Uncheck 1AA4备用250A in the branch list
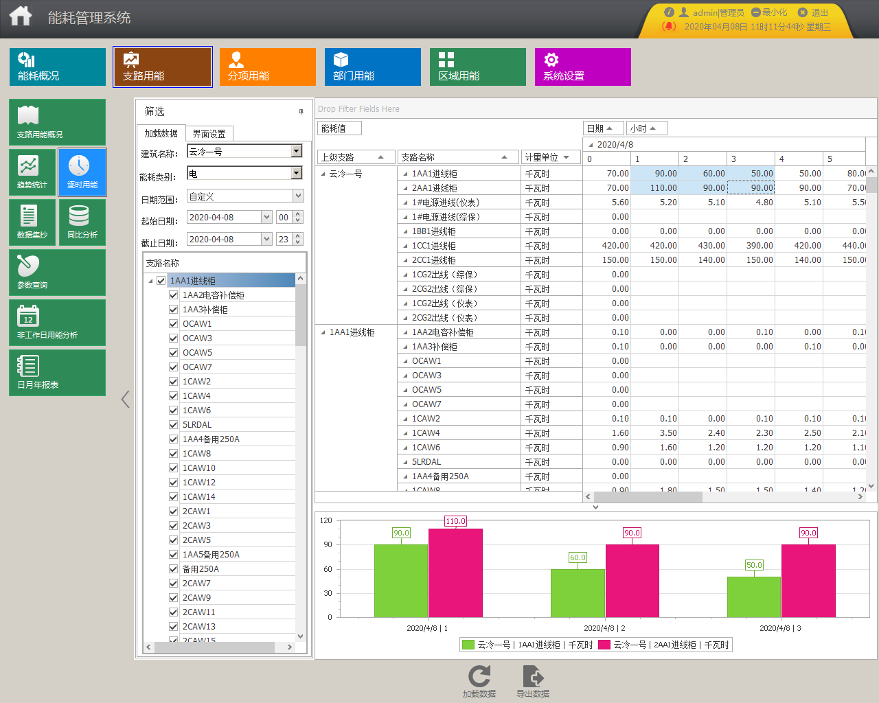The width and height of the screenshot is (879, 703). [174, 439]
